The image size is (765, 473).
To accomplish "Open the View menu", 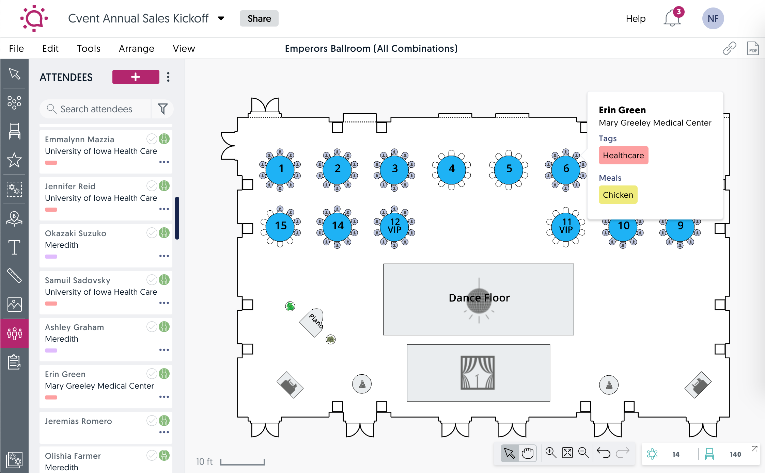I will [184, 49].
